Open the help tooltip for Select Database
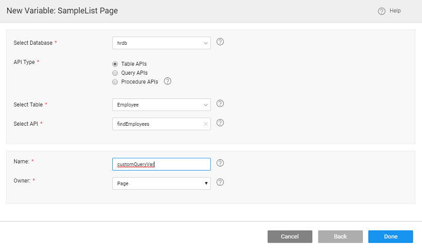 click(220, 42)
